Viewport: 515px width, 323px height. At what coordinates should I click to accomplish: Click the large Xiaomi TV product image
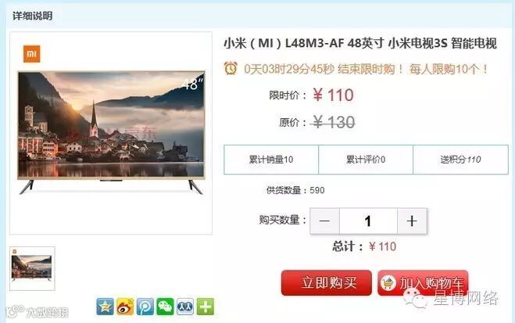[111, 132]
